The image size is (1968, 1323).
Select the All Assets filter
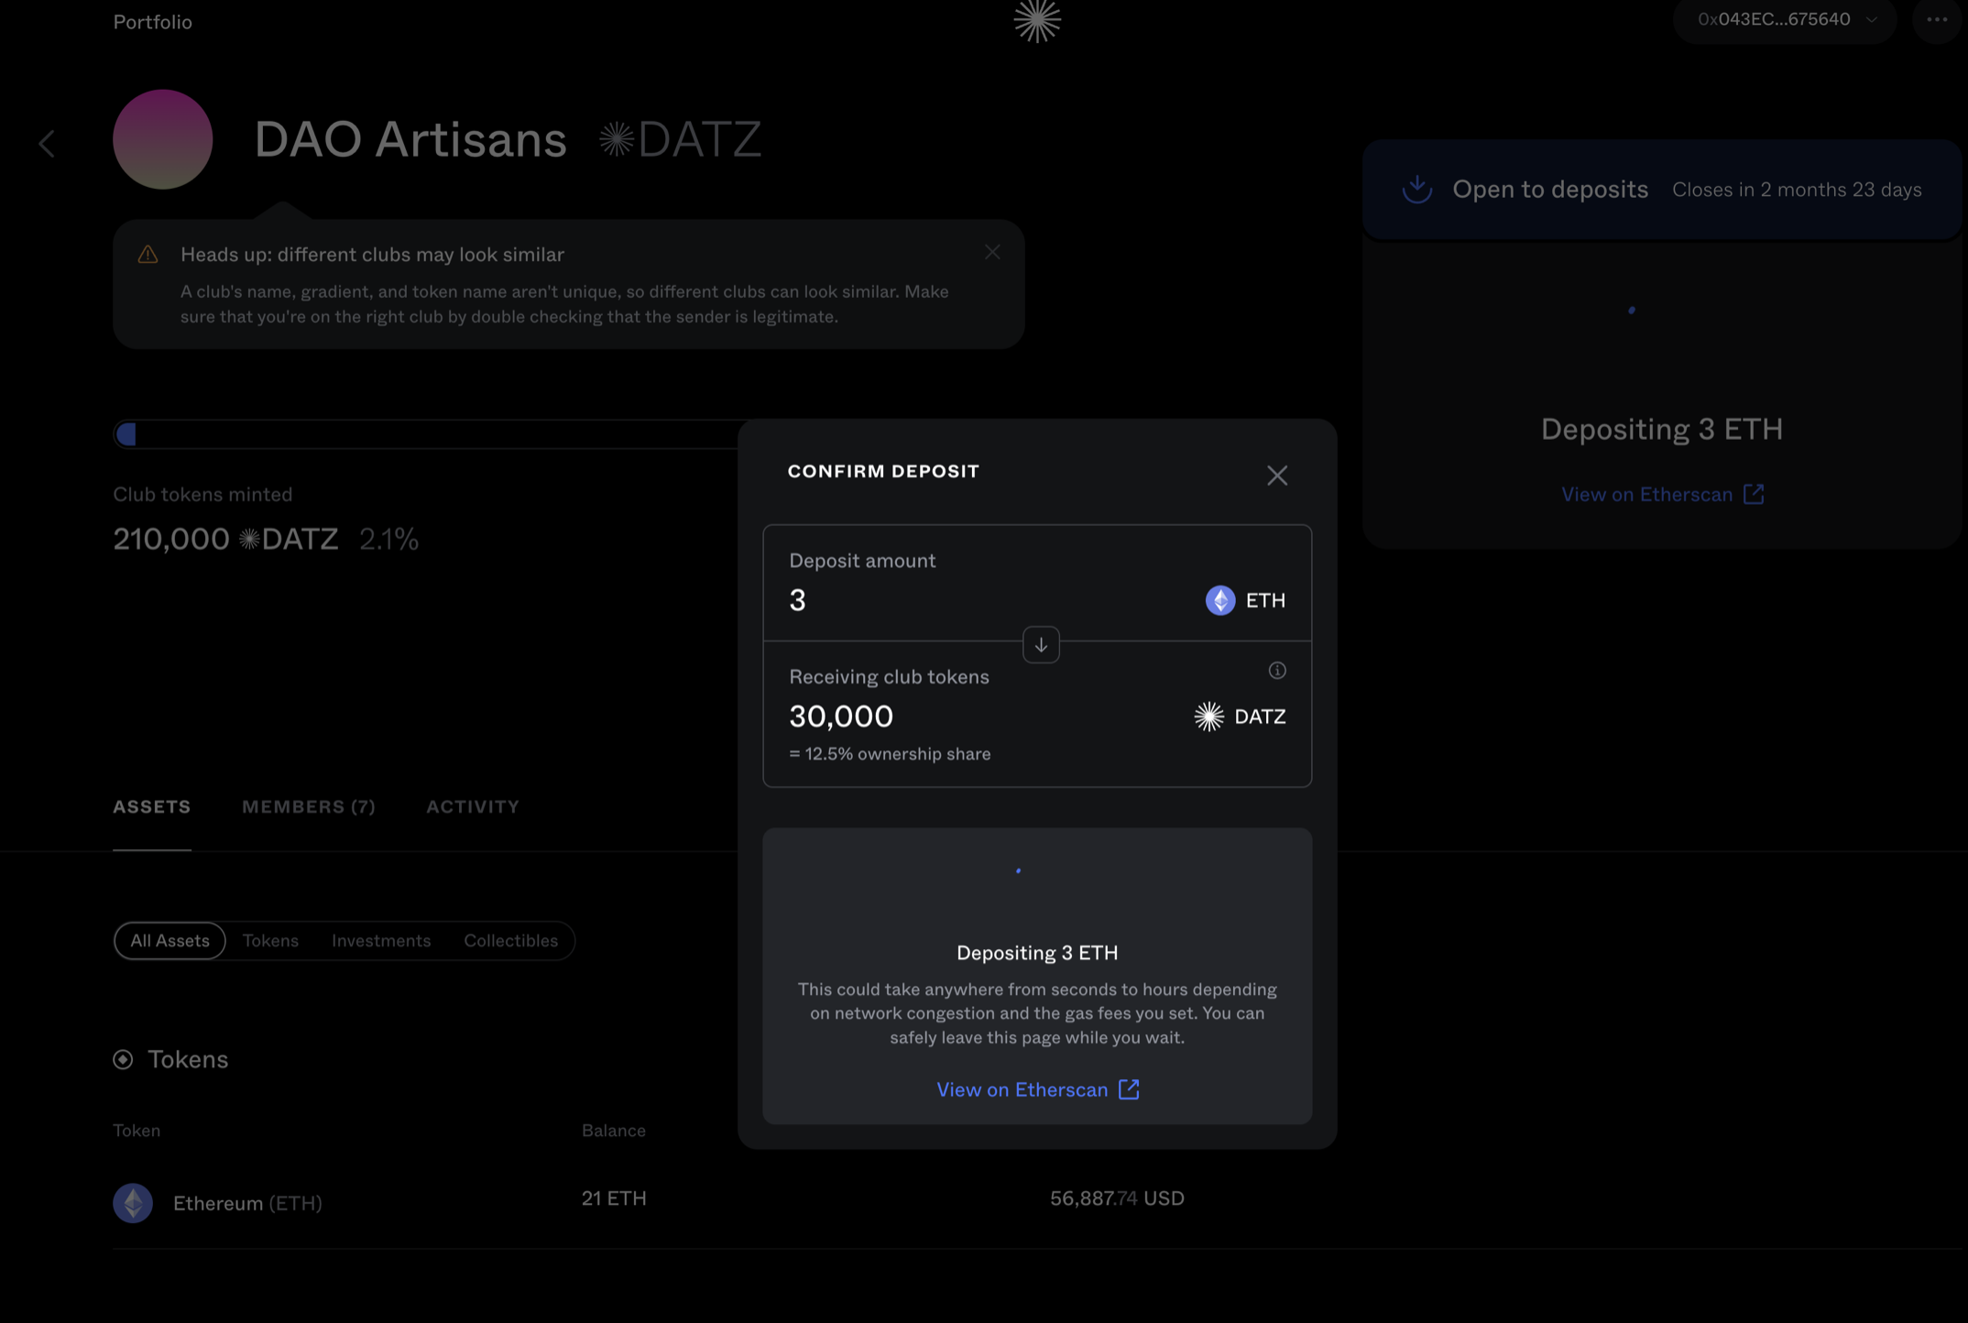(169, 941)
